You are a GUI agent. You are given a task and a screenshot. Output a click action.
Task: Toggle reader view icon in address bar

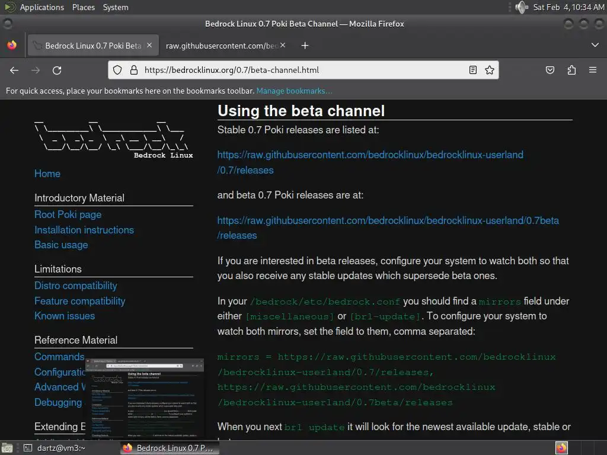[472, 70]
